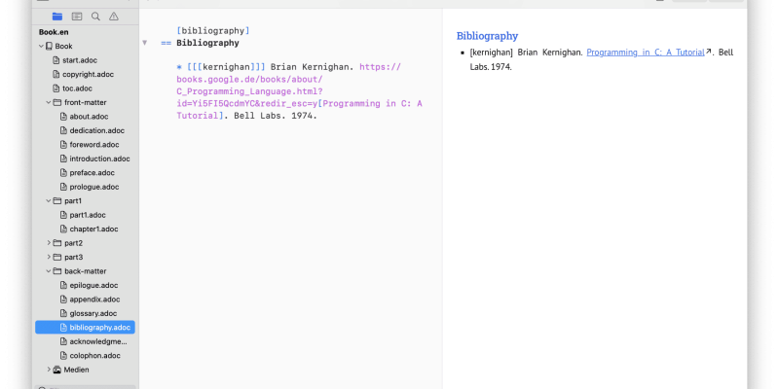Open the Programming in C: A Tutorial link

click(x=646, y=53)
